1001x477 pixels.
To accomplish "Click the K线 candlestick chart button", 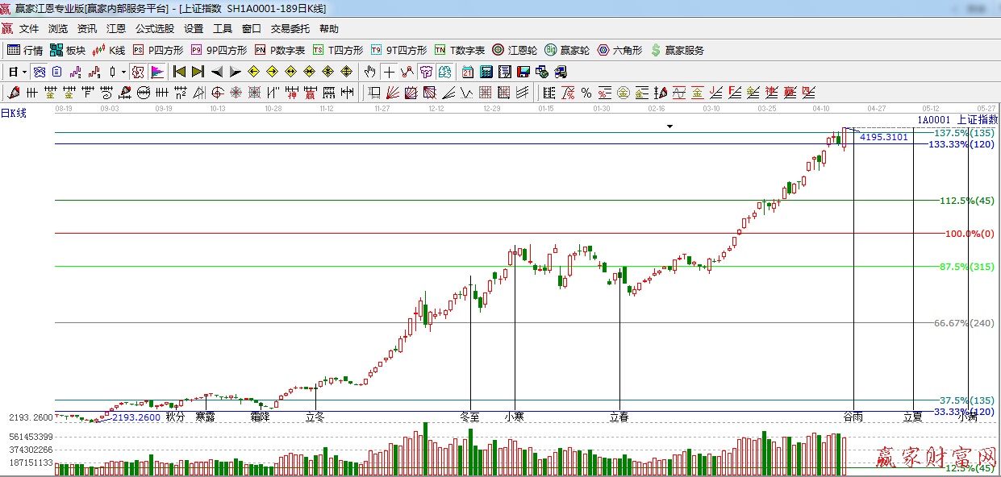I will [x=108, y=50].
